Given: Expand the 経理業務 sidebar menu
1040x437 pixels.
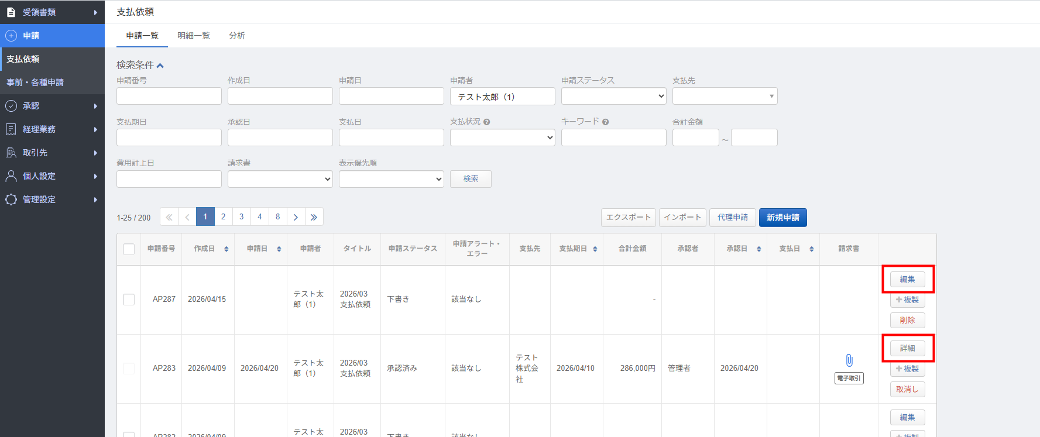Looking at the screenshot, I should (x=52, y=129).
